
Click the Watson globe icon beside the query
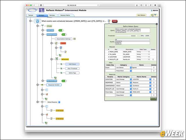click(37, 21)
